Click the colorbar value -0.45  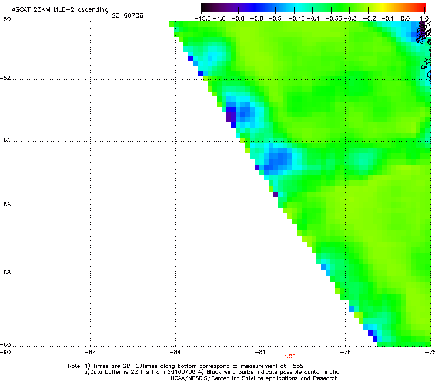click(x=296, y=19)
